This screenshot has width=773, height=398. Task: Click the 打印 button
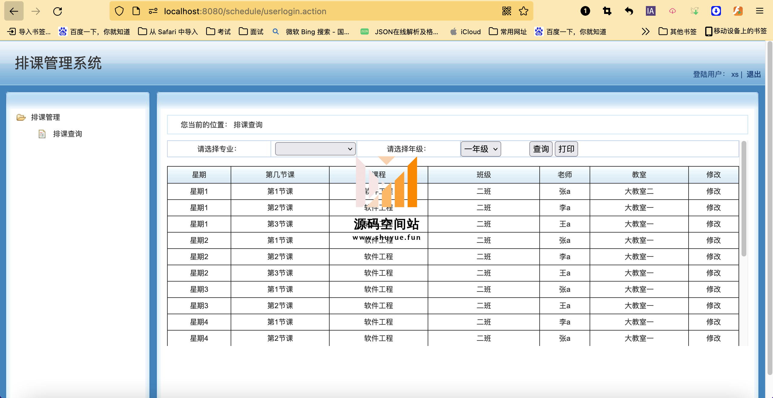click(566, 149)
